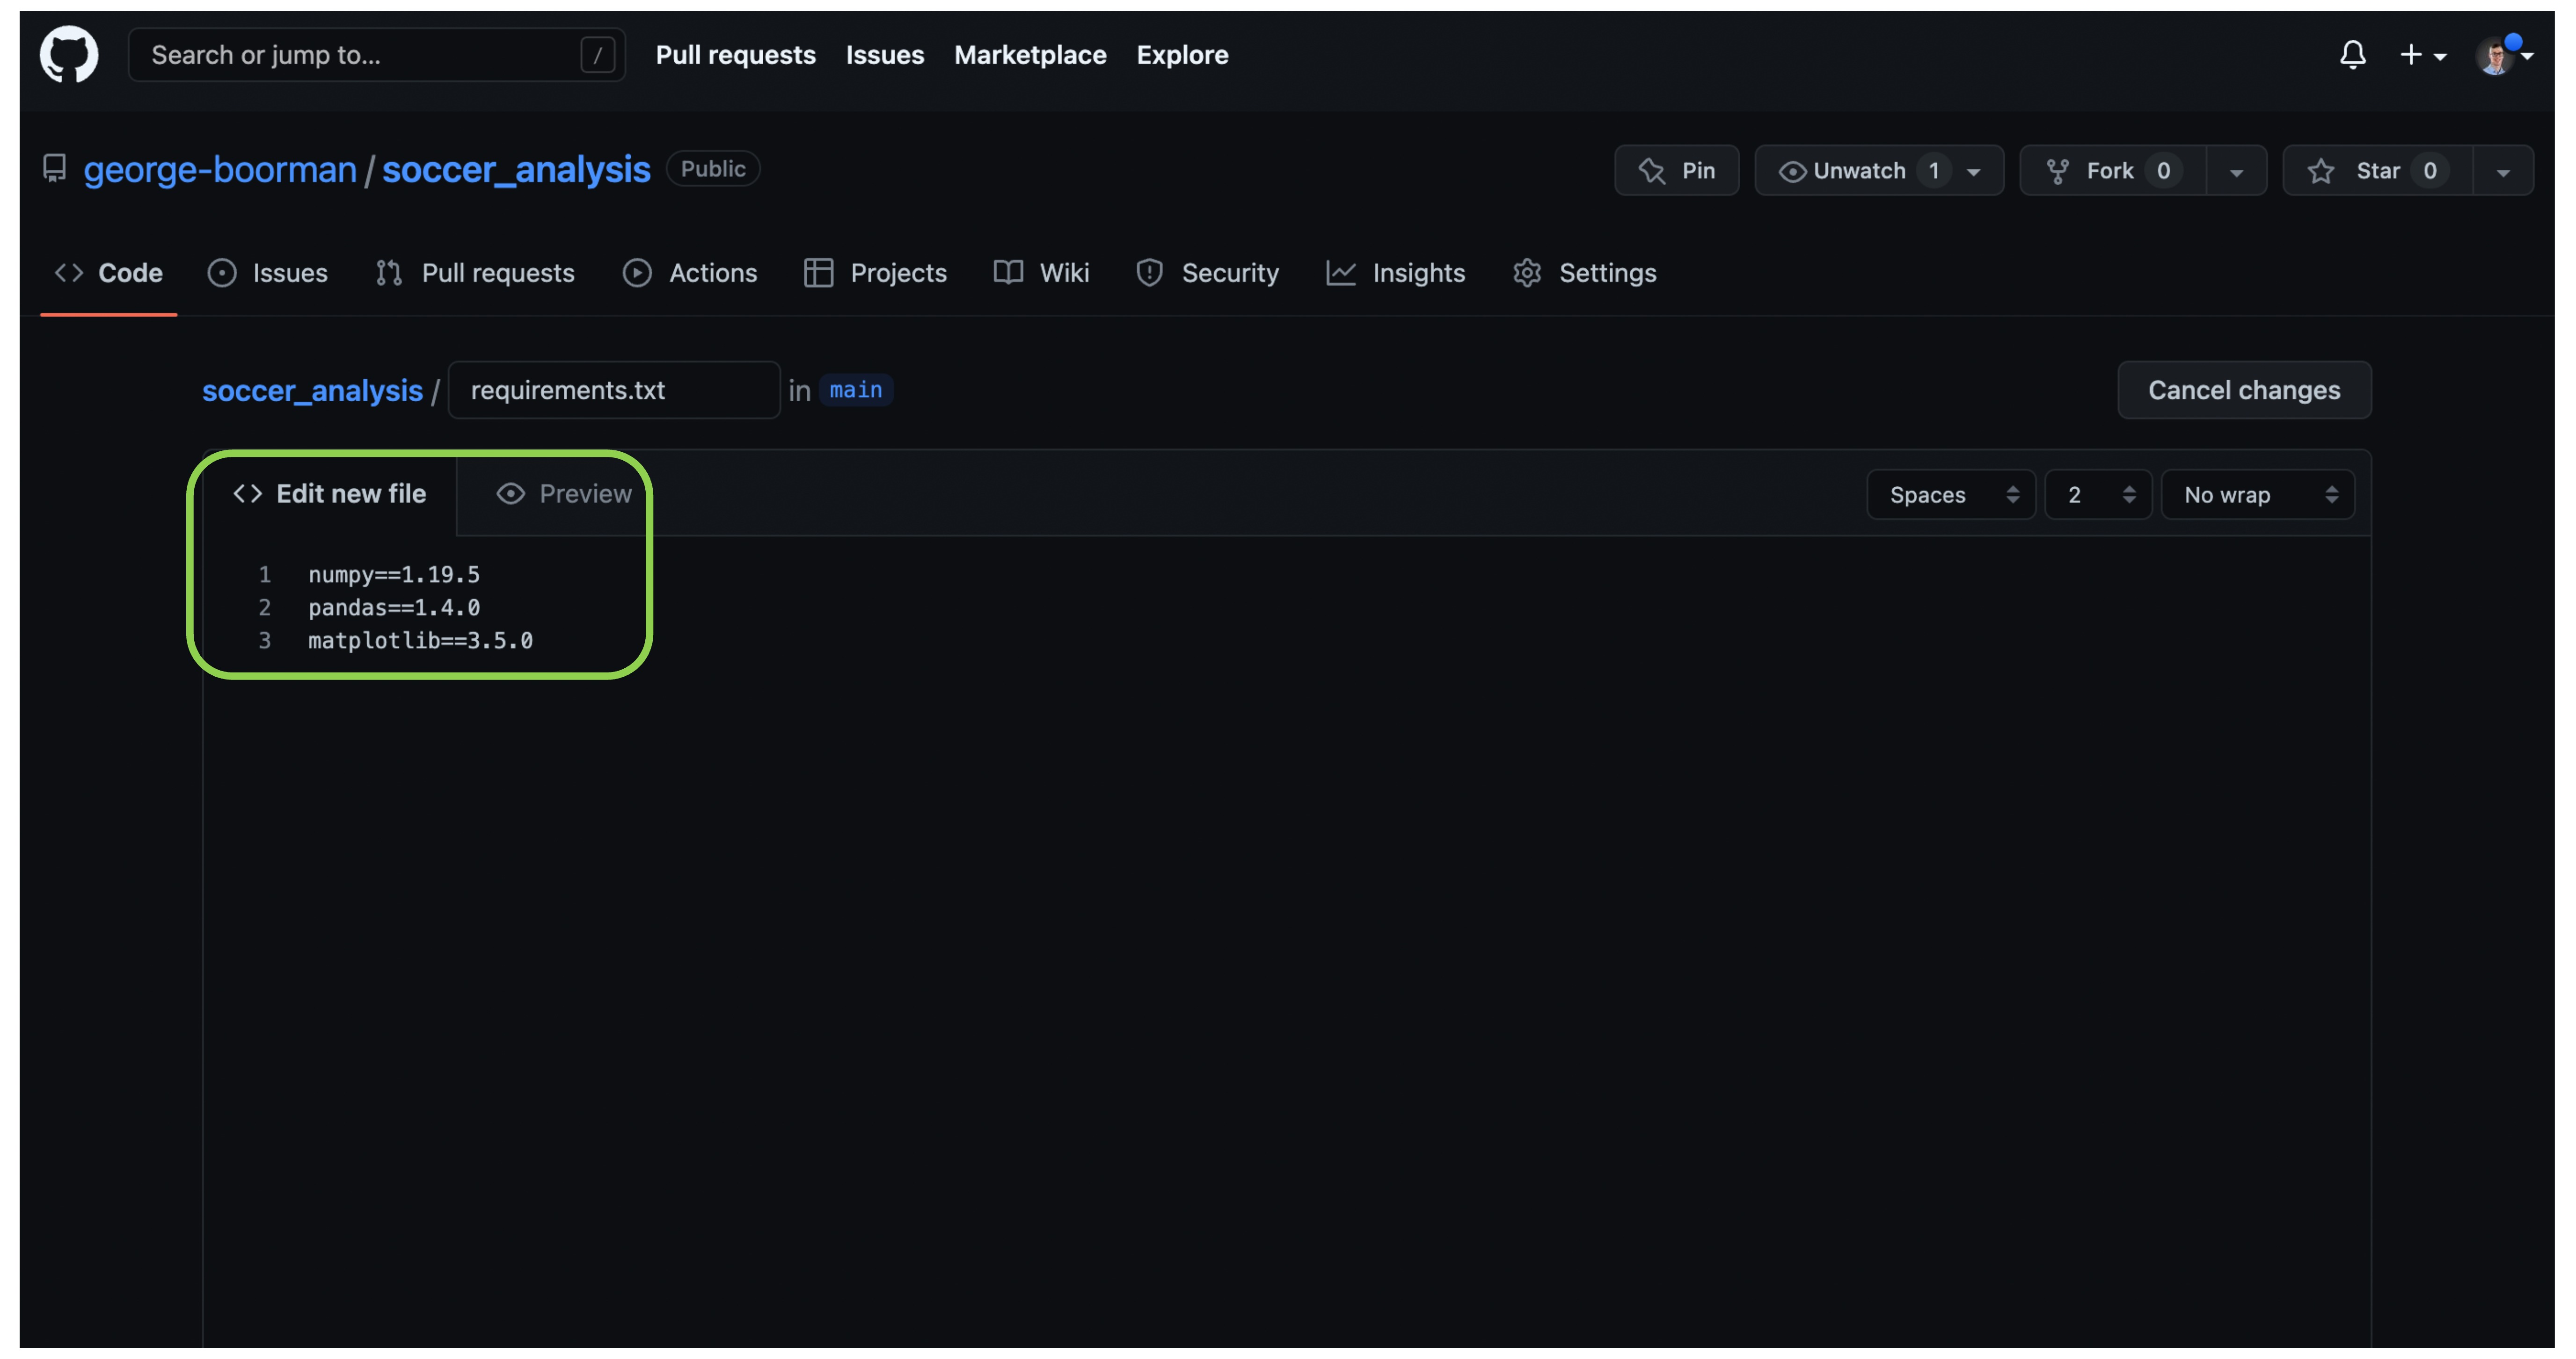
Task: Open the indent size 2 dropdown
Action: click(2098, 495)
